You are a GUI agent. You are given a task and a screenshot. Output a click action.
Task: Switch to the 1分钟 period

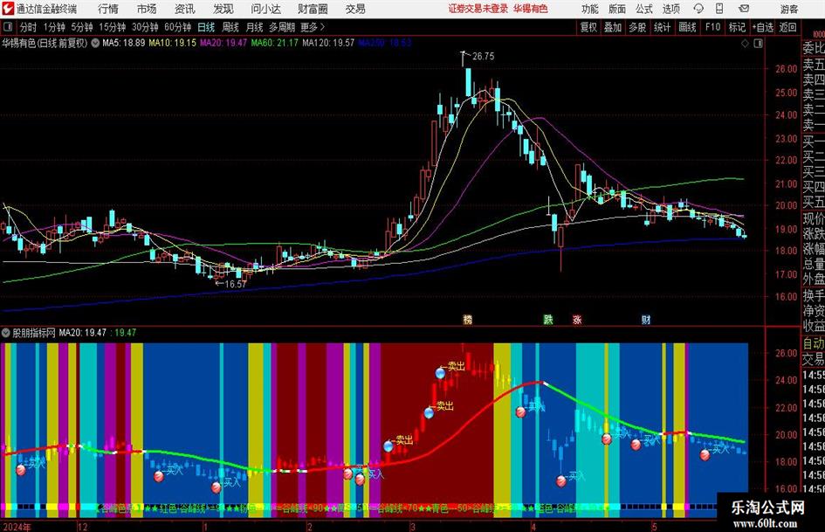[x=54, y=27]
